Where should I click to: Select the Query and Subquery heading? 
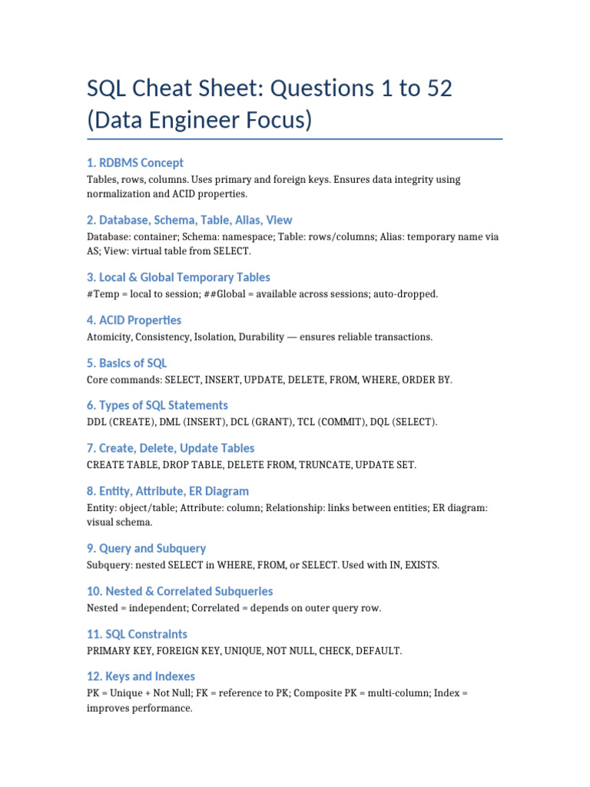tap(146, 549)
